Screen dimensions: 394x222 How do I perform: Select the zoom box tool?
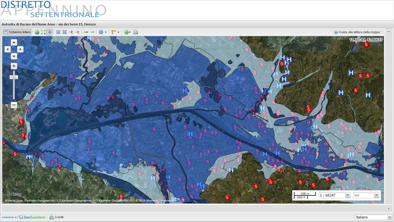pos(58,32)
